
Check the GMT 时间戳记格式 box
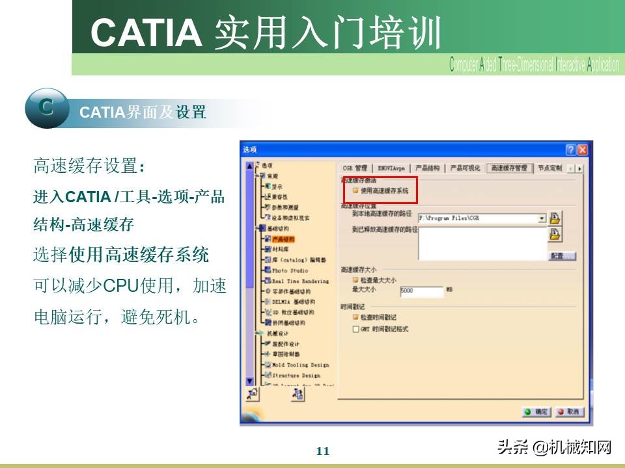pos(355,329)
